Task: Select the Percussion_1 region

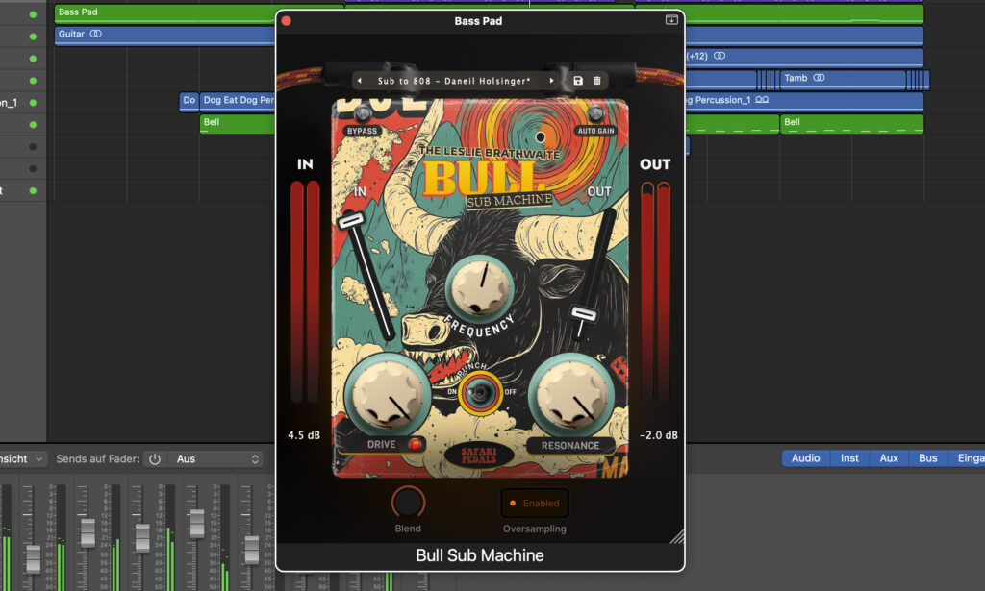Action: tap(804, 100)
